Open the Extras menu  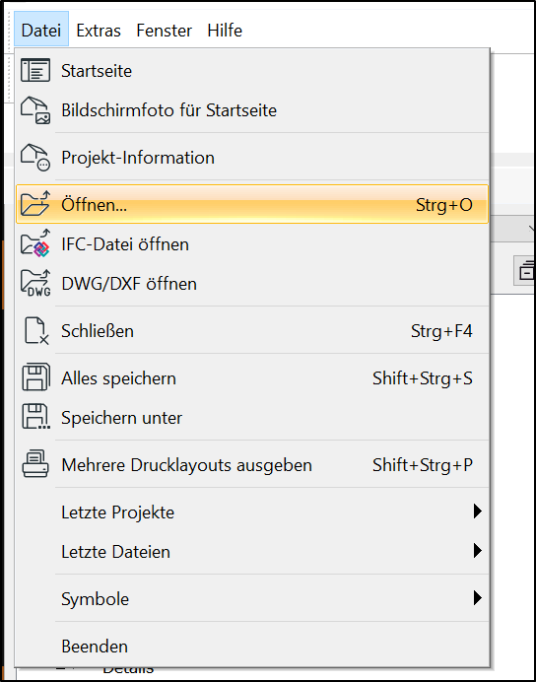click(x=99, y=31)
